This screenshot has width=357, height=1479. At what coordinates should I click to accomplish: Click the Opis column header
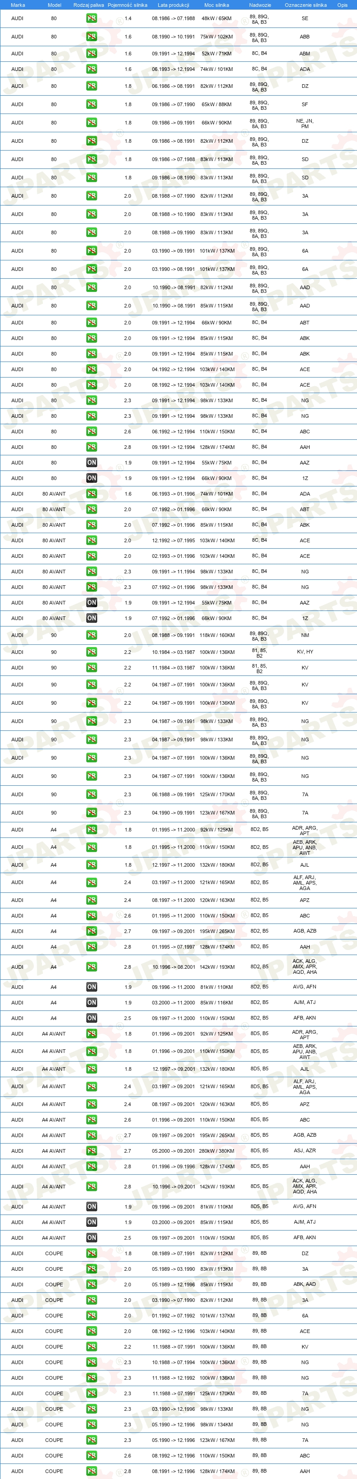coord(342,5)
